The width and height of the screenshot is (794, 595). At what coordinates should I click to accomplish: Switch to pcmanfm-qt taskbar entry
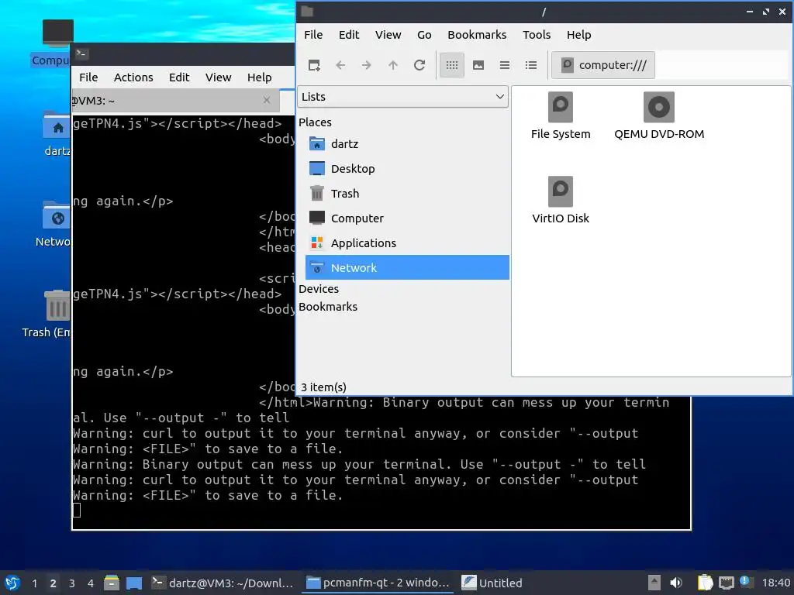pyautogui.click(x=378, y=583)
